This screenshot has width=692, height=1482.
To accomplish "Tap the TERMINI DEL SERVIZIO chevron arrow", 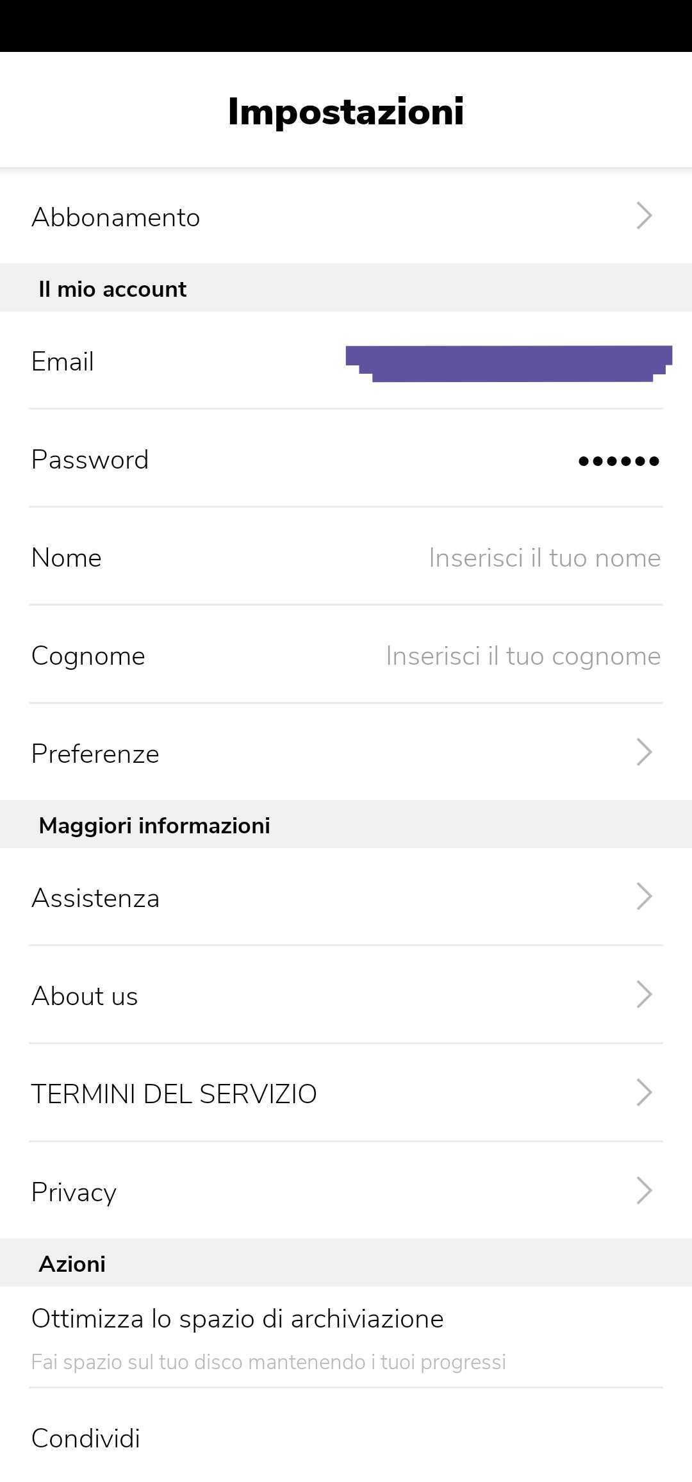I will [x=644, y=1092].
